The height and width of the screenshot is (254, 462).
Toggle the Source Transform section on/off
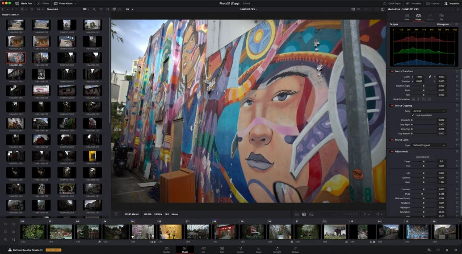click(x=392, y=71)
